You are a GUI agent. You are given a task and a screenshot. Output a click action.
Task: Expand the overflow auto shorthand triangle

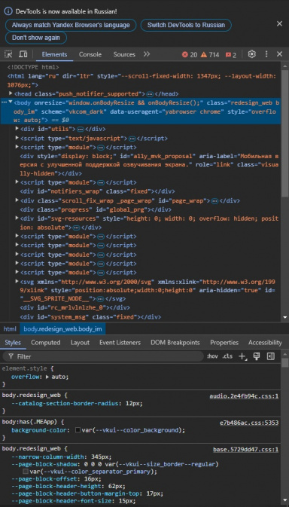pyautogui.click(x=47, y=377)
